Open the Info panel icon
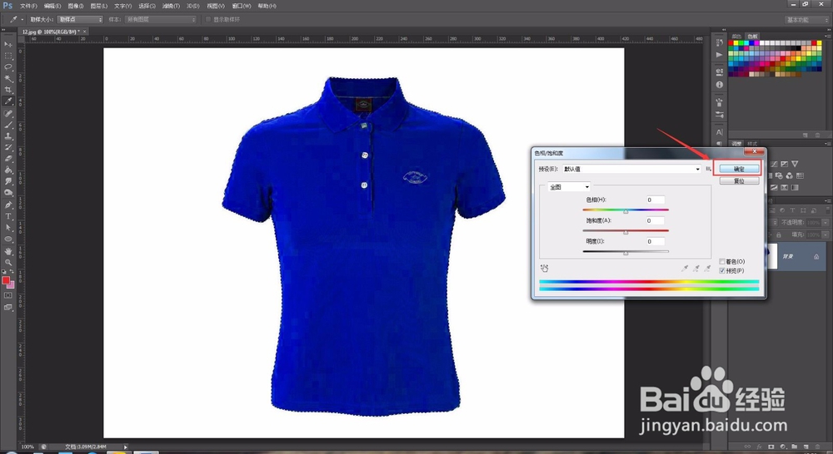 pos(720,84)
